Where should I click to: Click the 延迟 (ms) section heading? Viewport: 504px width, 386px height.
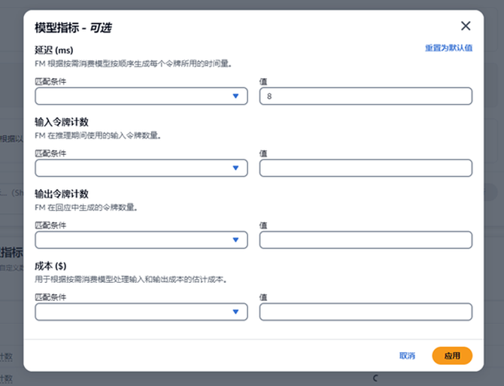[53, 50]
